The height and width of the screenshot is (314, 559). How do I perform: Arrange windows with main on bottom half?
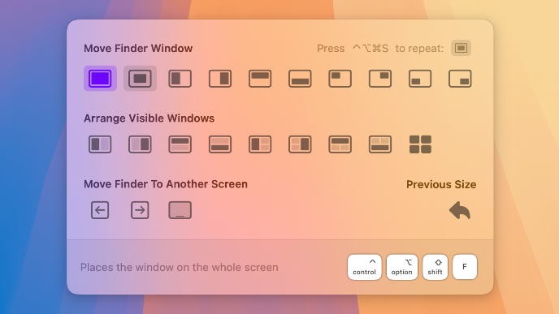220,144
